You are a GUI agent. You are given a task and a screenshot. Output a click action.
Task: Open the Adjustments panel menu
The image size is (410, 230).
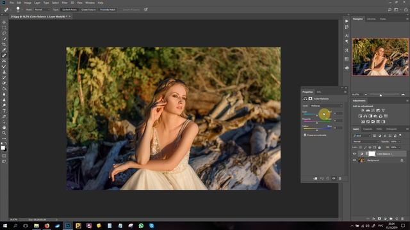407,100
